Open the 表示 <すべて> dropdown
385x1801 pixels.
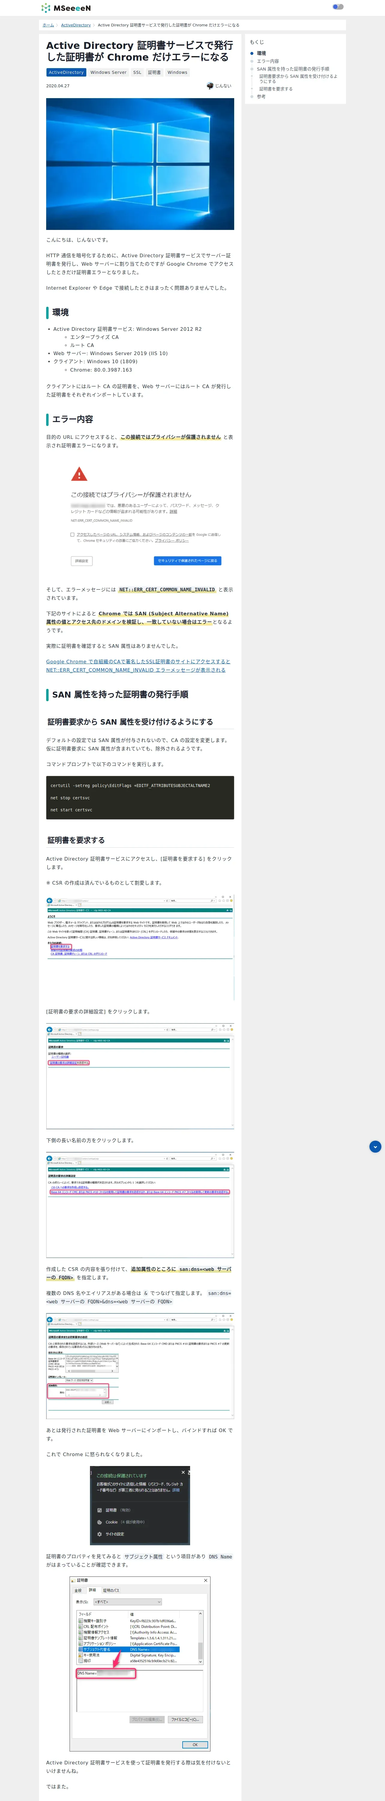(127, 1602)
